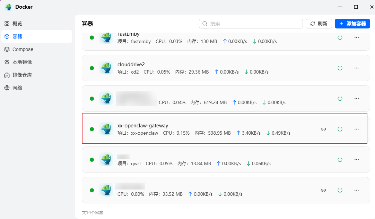Open more options for xx-openclaw-gateway

(357, 129)
